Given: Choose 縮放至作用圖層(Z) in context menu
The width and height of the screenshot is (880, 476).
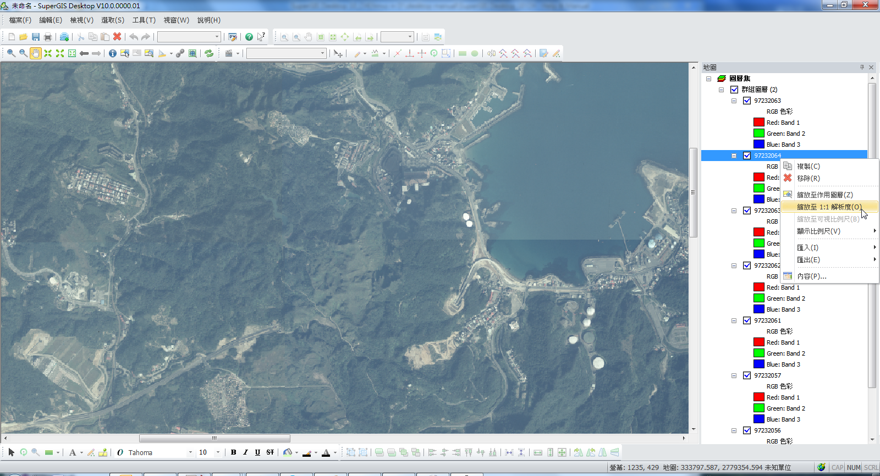Looking at the screenshot, I should (x=824, y=195).
